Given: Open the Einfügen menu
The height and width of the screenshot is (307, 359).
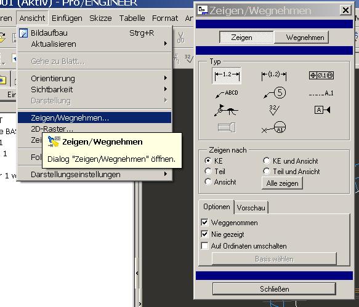Looking at the screenshot, I should click(67, 18).
